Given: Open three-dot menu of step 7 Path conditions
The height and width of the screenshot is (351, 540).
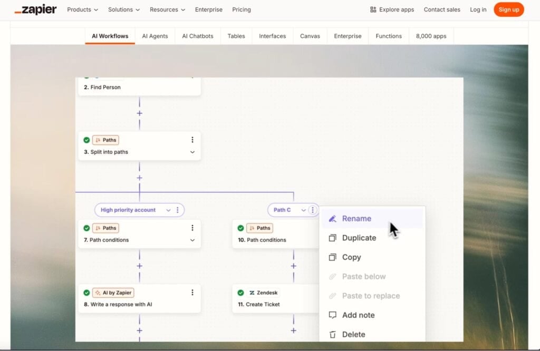Looking at the screenshot, I should pos(192,228).
